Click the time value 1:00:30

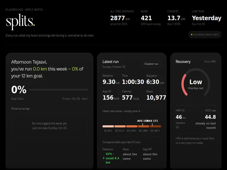[133, 82]
